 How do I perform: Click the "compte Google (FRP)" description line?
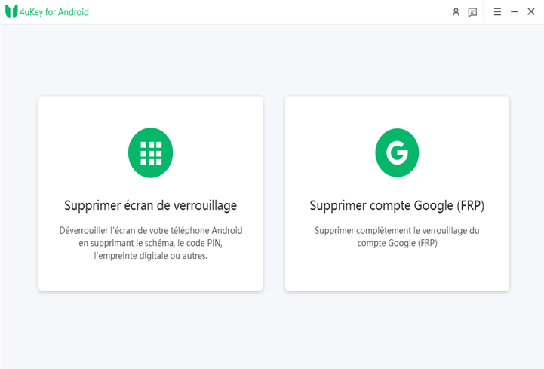[397, 243]
